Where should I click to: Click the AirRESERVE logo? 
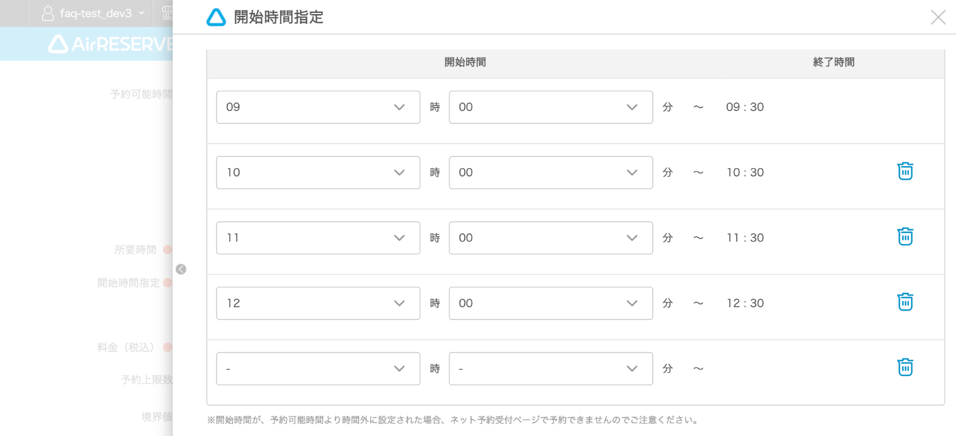point(110,44)
